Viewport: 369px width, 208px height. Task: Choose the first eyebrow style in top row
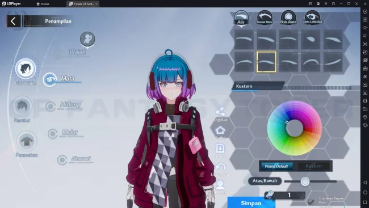click(x=244, y=39)
